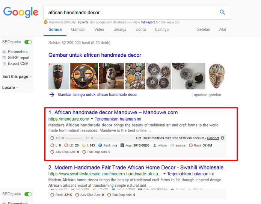261x204 pixels.
Task: Click the search box with african handmade decor
Action: click(x=131, y=12)
